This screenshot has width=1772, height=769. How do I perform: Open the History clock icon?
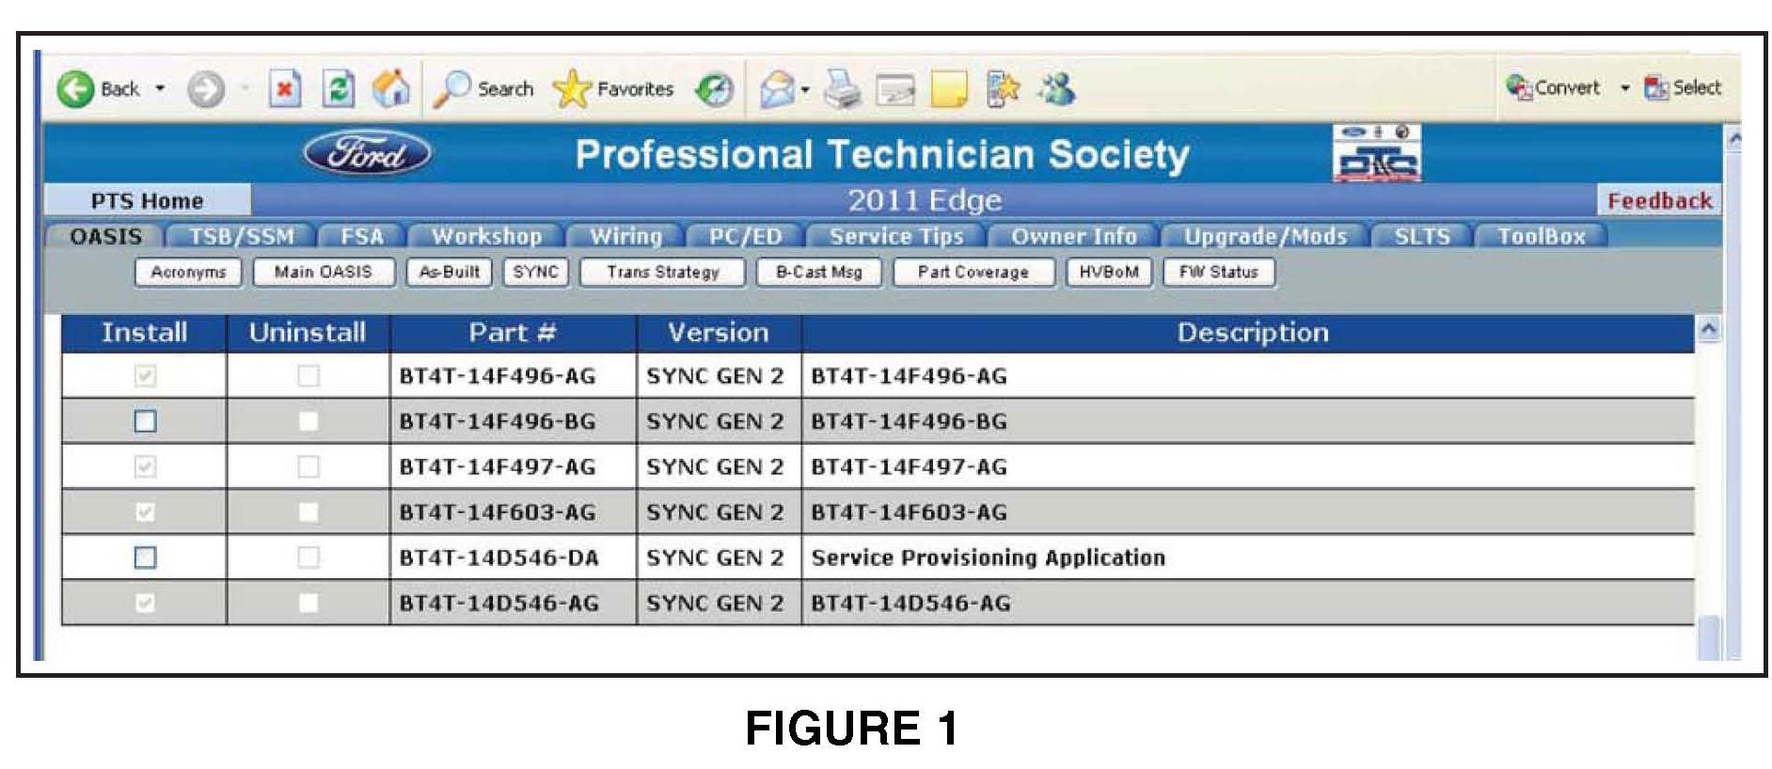pyautogui.click(x=715, y=89)
